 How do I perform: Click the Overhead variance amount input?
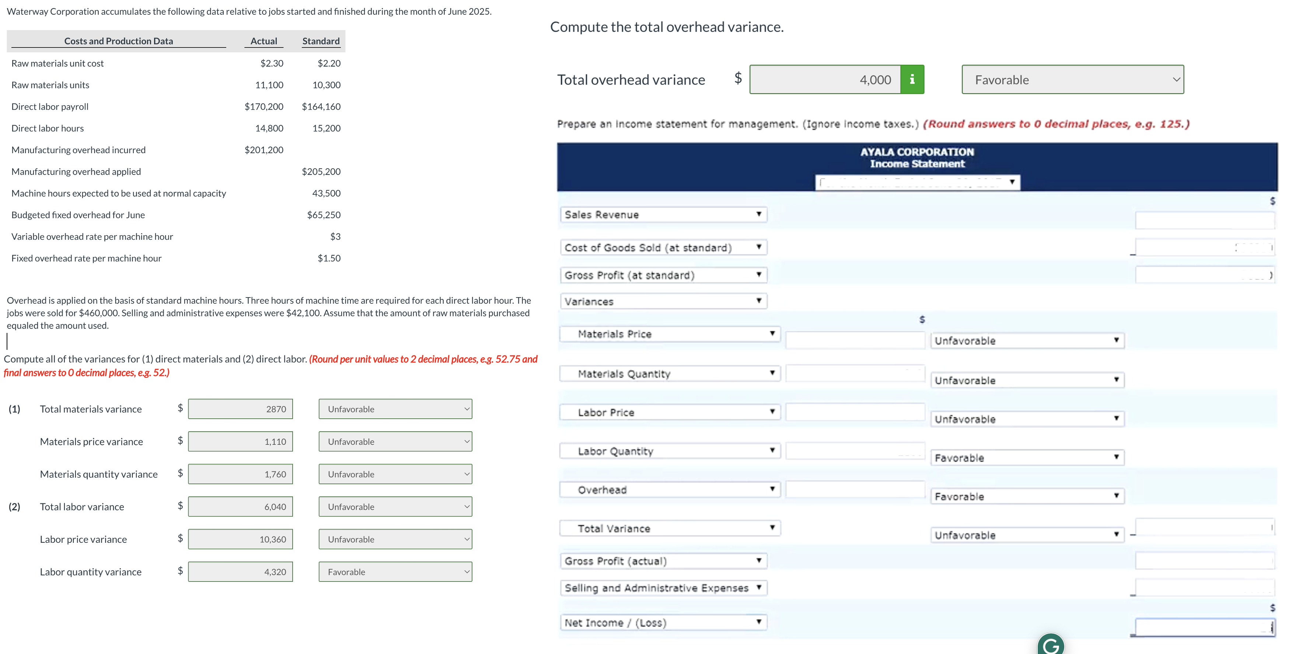855,490
